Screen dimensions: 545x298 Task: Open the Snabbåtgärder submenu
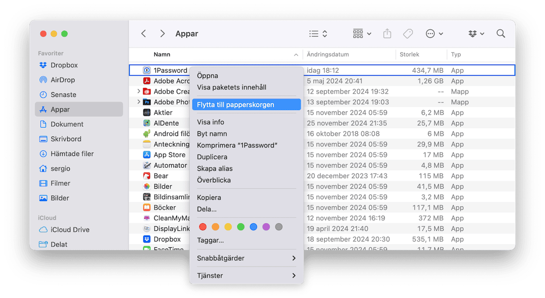[x=247, y=258]
